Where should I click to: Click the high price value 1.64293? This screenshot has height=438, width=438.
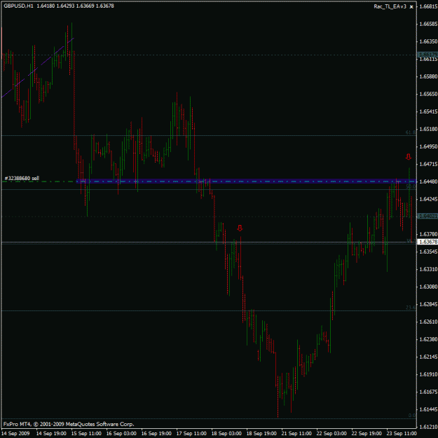click(x=65, y=6)
